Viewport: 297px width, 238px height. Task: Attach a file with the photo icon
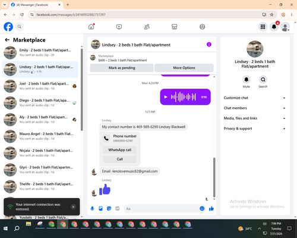point(100,208)
